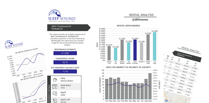209x103 pixels.
Task: Click the 7.3 % vacancy rate box
Action: pos(65,71)
